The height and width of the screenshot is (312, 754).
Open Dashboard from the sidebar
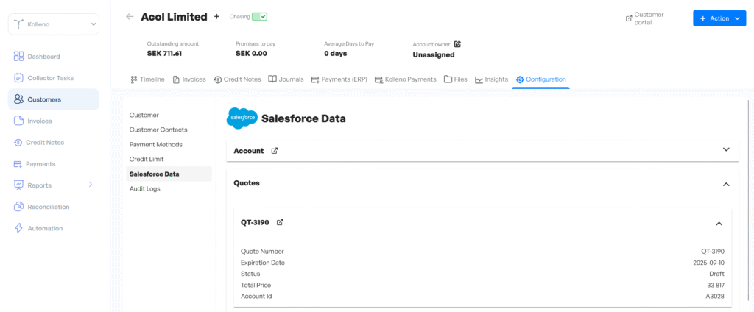pyautogui.click(x=43, y=57)
